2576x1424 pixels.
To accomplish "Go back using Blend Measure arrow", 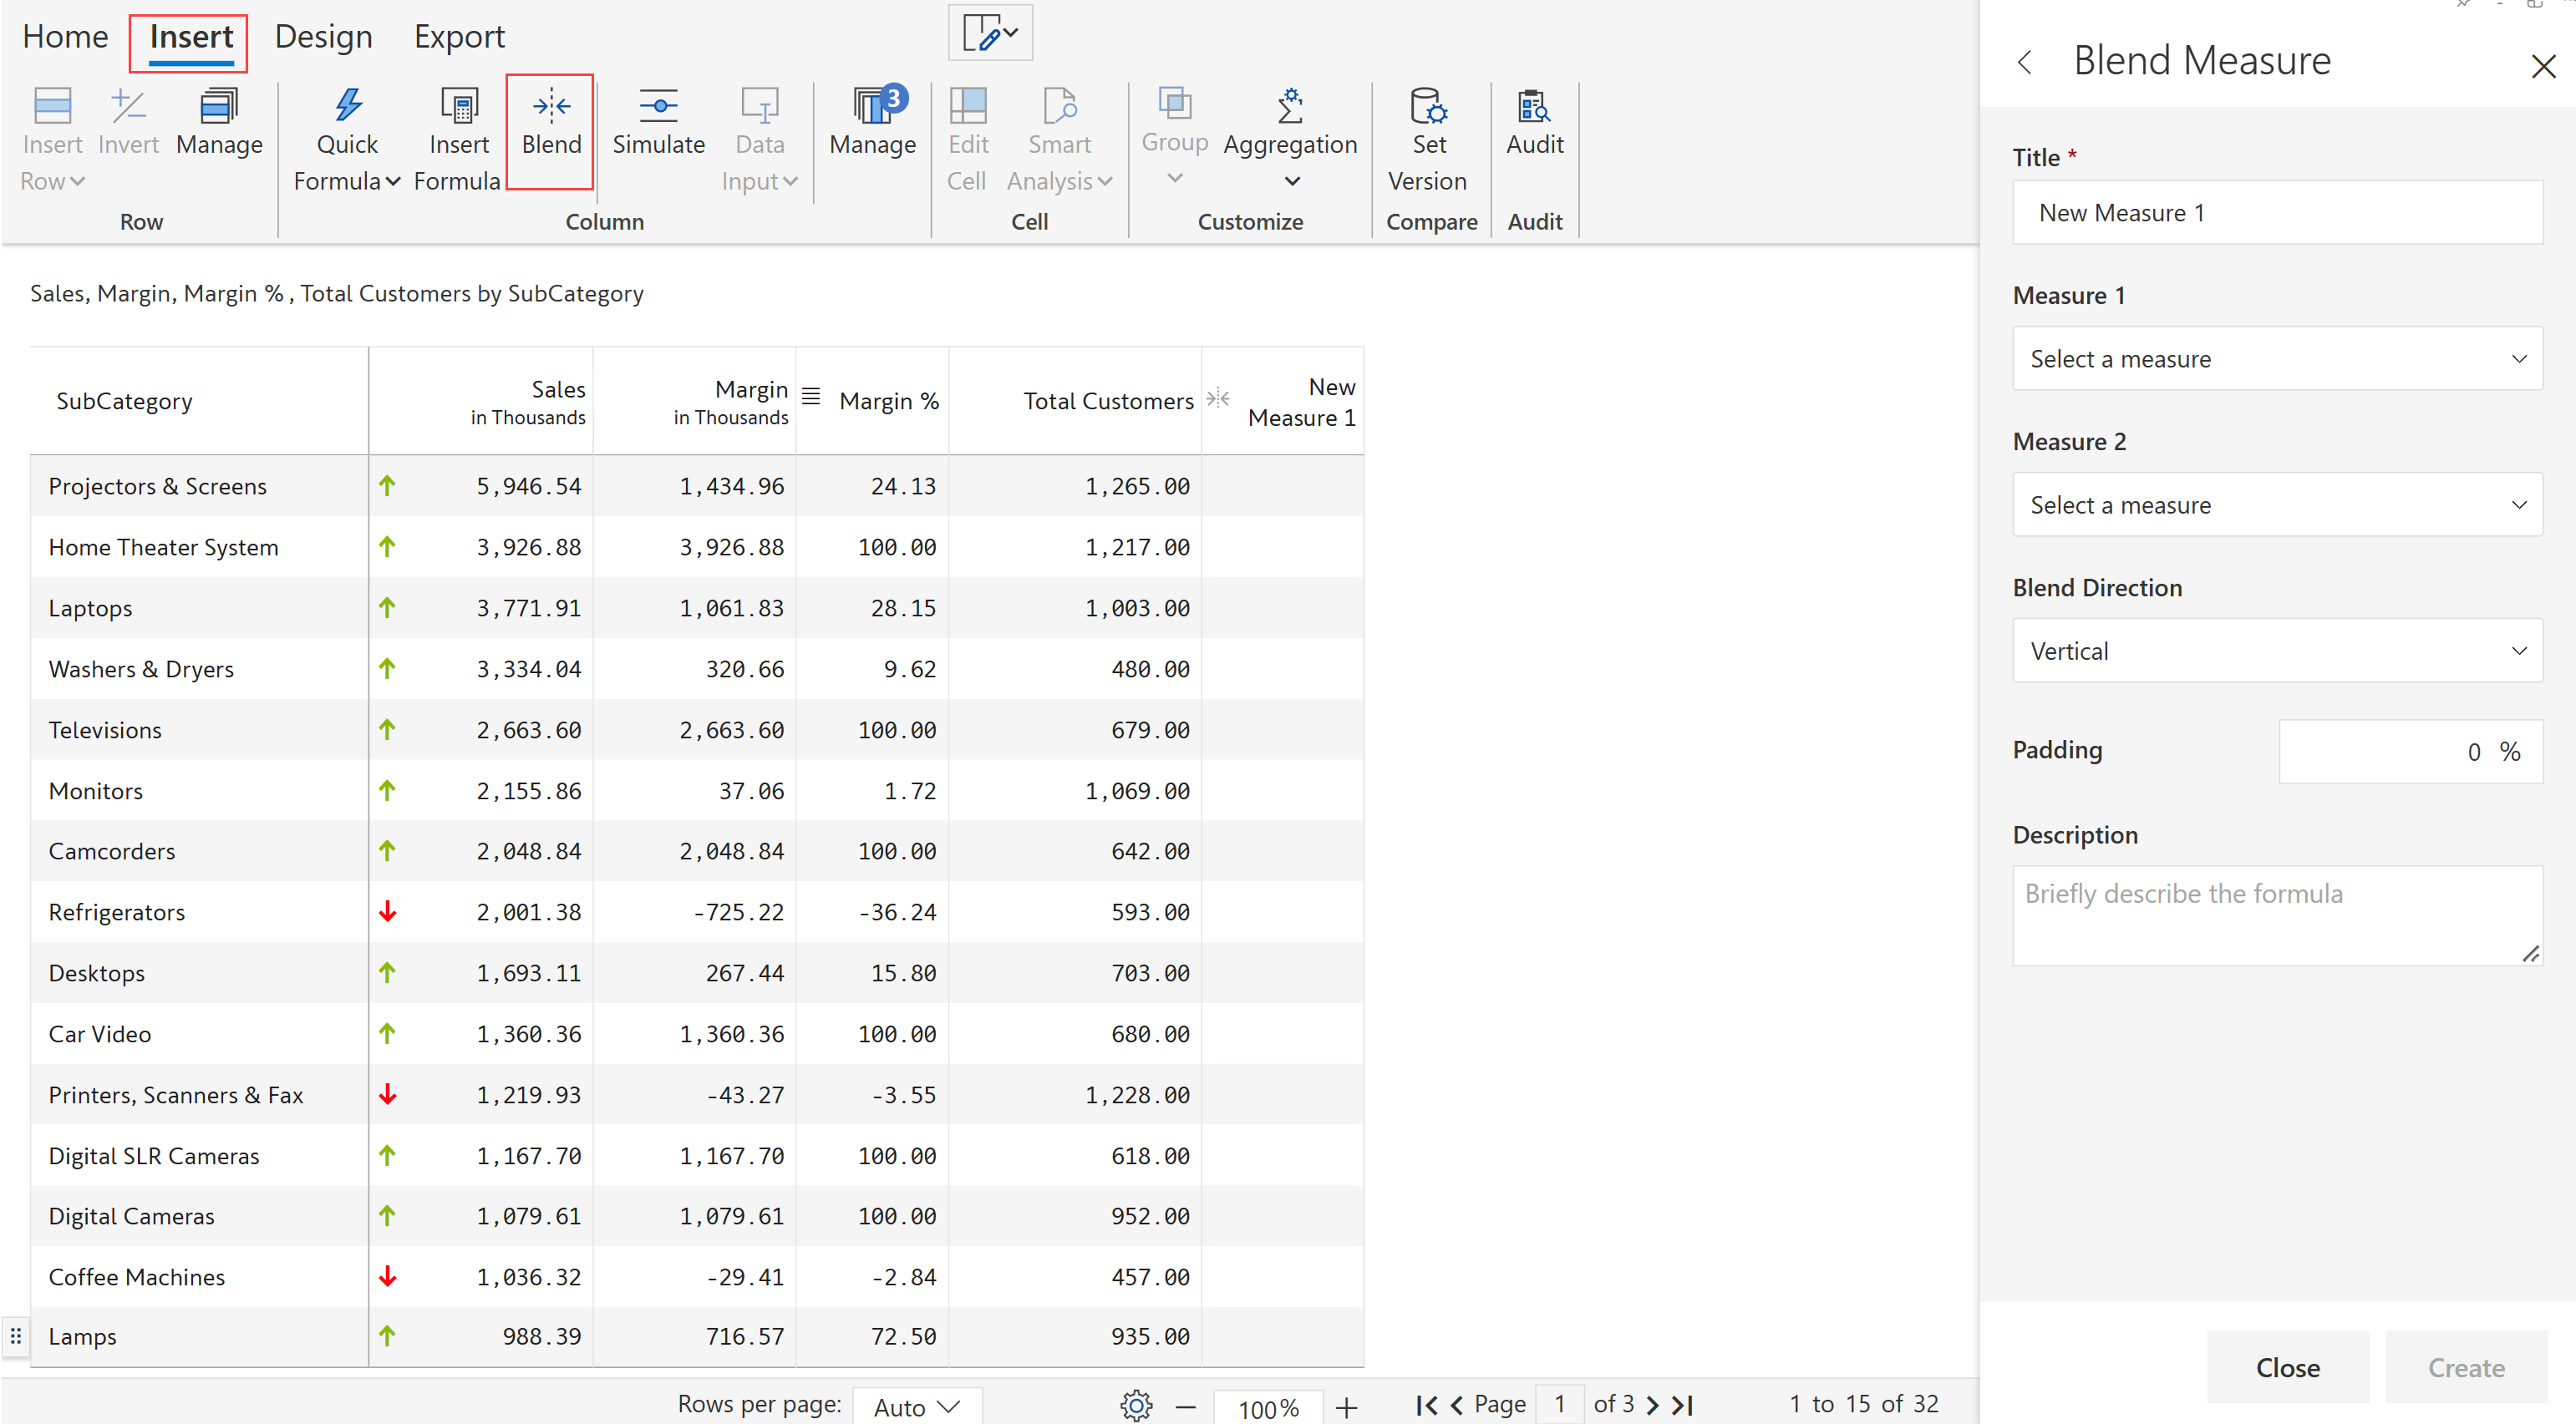I will pyautogui.click(x=2025, y=62).
